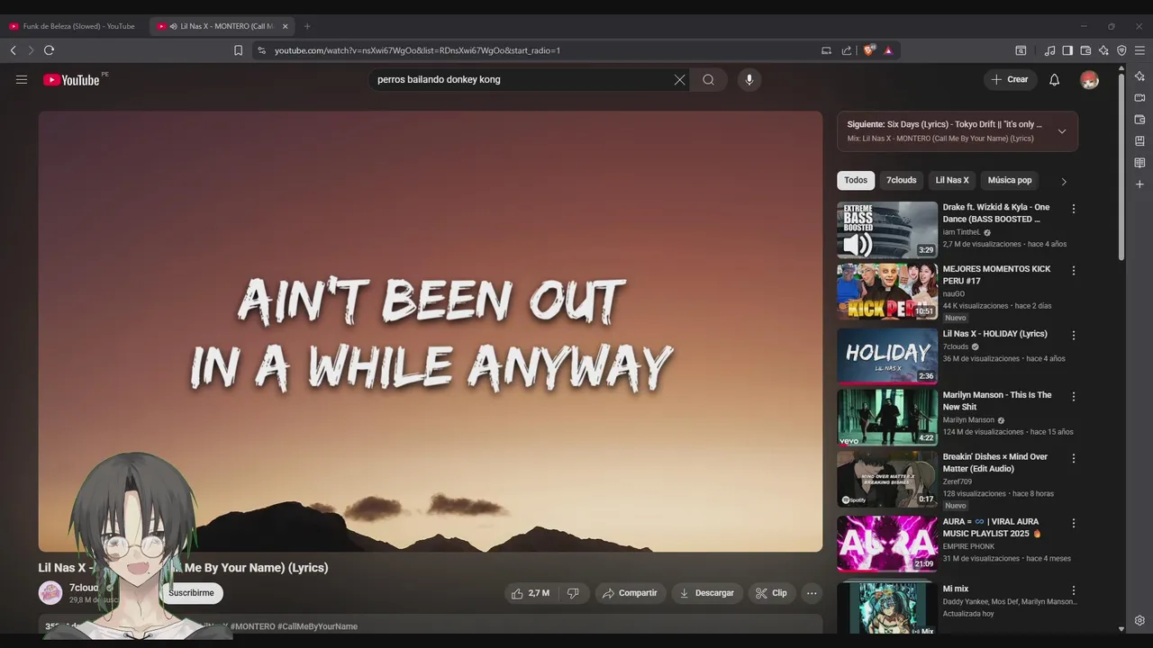Open Brave Shields lion icon
The height and width of the screenshot is (648, 1153).
[x=869, y=50]
